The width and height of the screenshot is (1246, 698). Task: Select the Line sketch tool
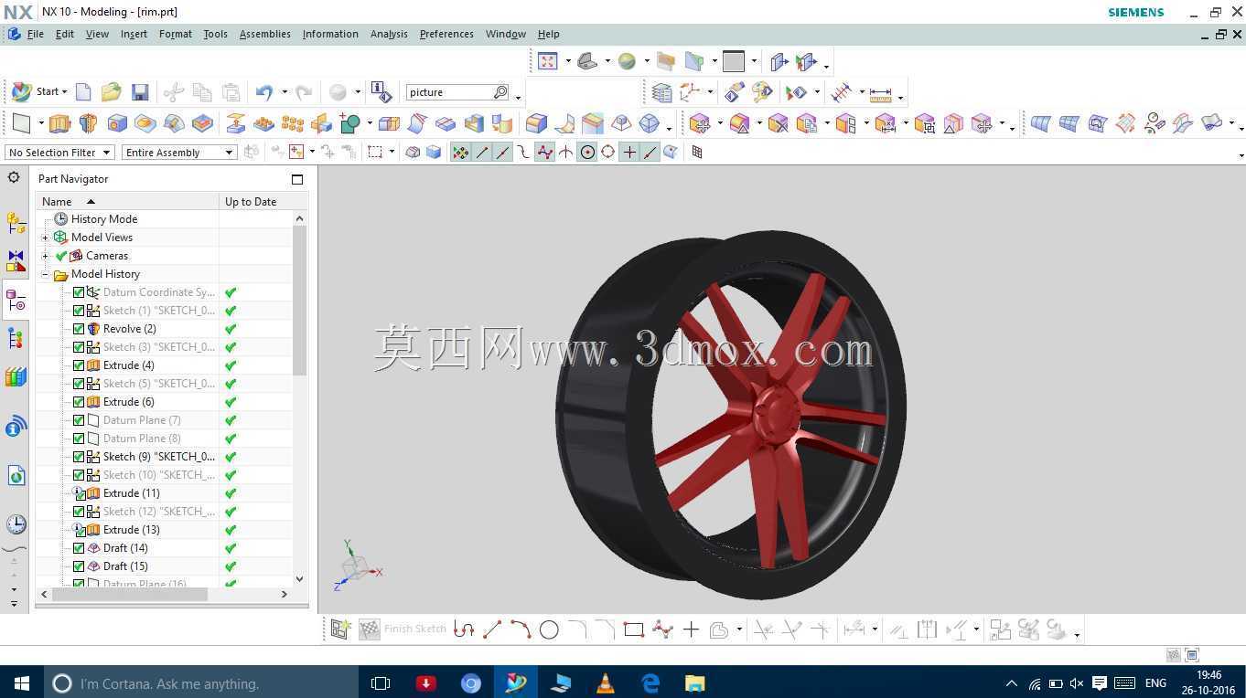[492, 629]
